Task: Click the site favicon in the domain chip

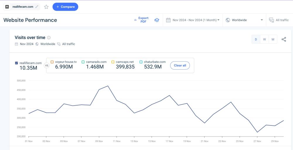Action: [7, 7]
